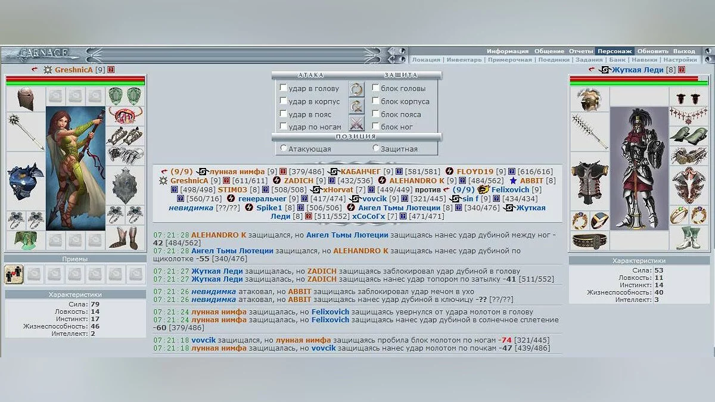Inspect Жуткая Леди's spiked club weapon
The width and height of the screenshot is (715, 402).
pos(589,132)
